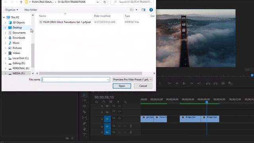The width and height of the screenshot is (254, 143).
Task: Click the Extract button in monitor
Action: [215, 83]
